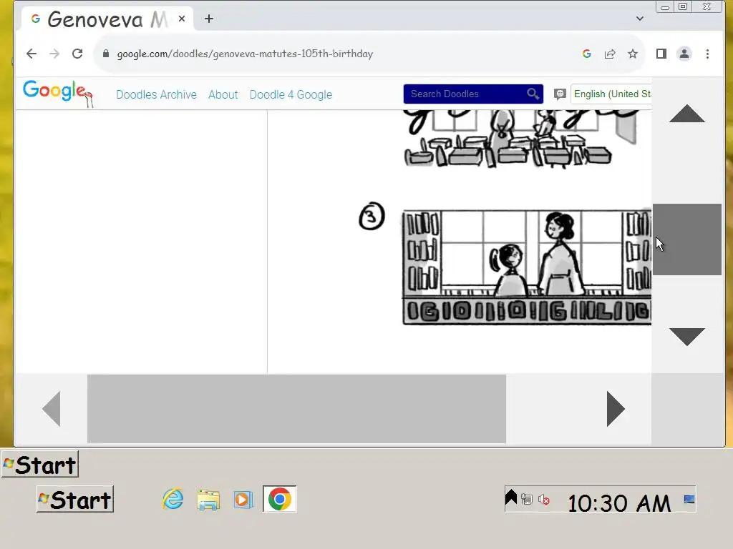Bookmark this page with star icon
Viewport: 733px width, 549px height.
(633, 54)
